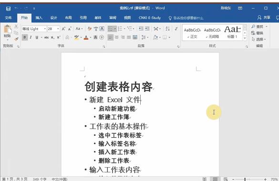The width and height of the screenshot is (279, 181).
Task: Apply the yellow text highlight color
Action: coord(77,38)
